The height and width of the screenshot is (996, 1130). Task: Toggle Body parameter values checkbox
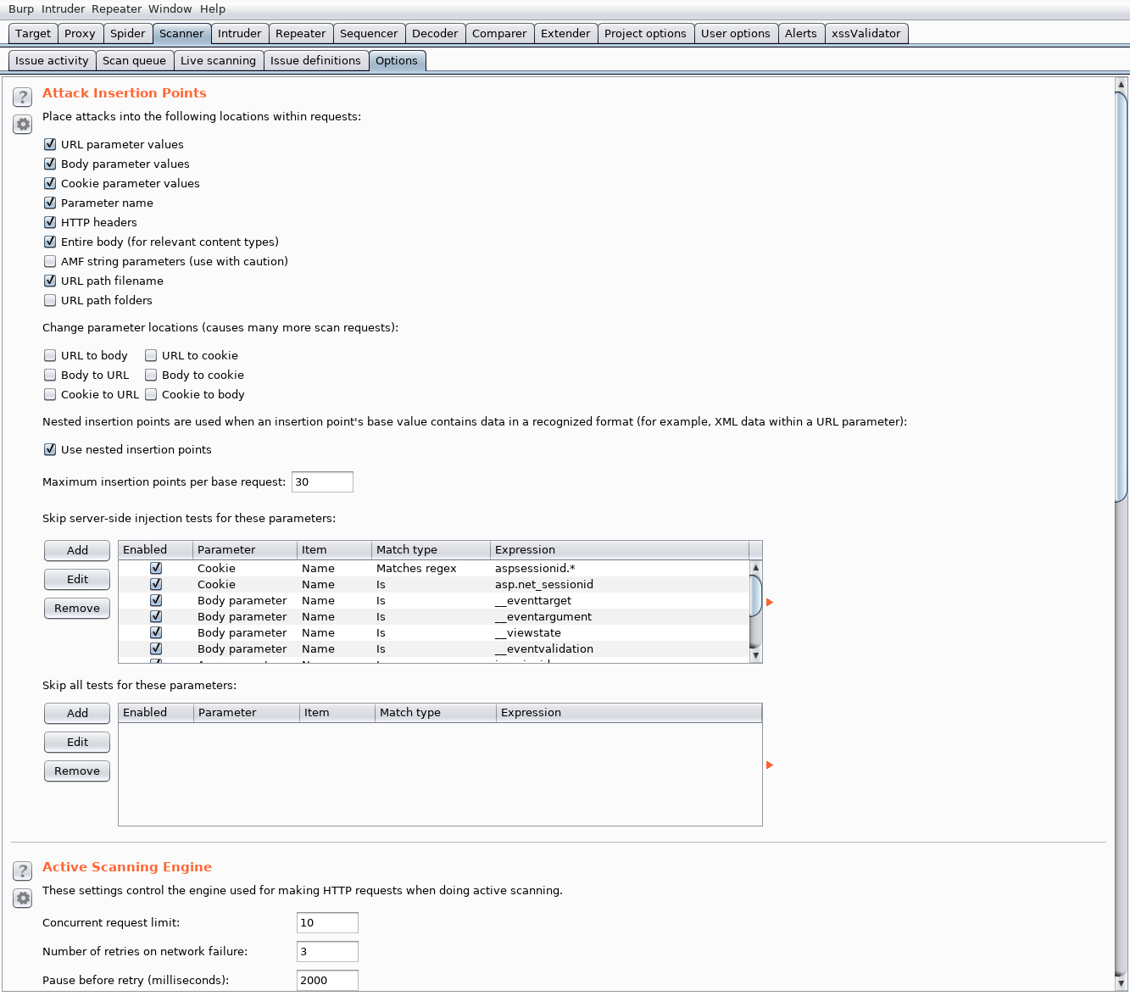(50, 164)
